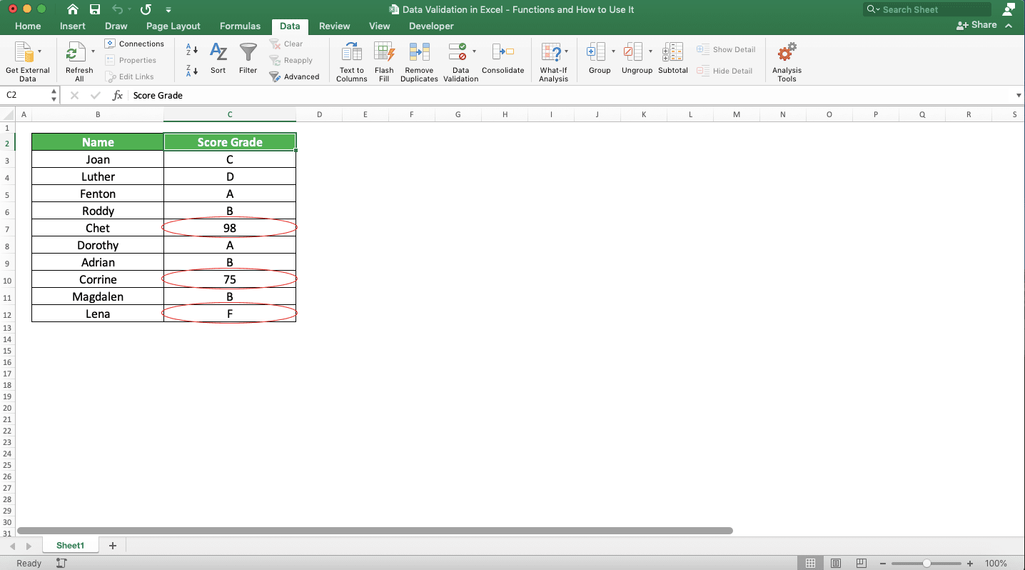Collapse the ribbon with the chevron

pyautogui.click(x=1009, y=25)
